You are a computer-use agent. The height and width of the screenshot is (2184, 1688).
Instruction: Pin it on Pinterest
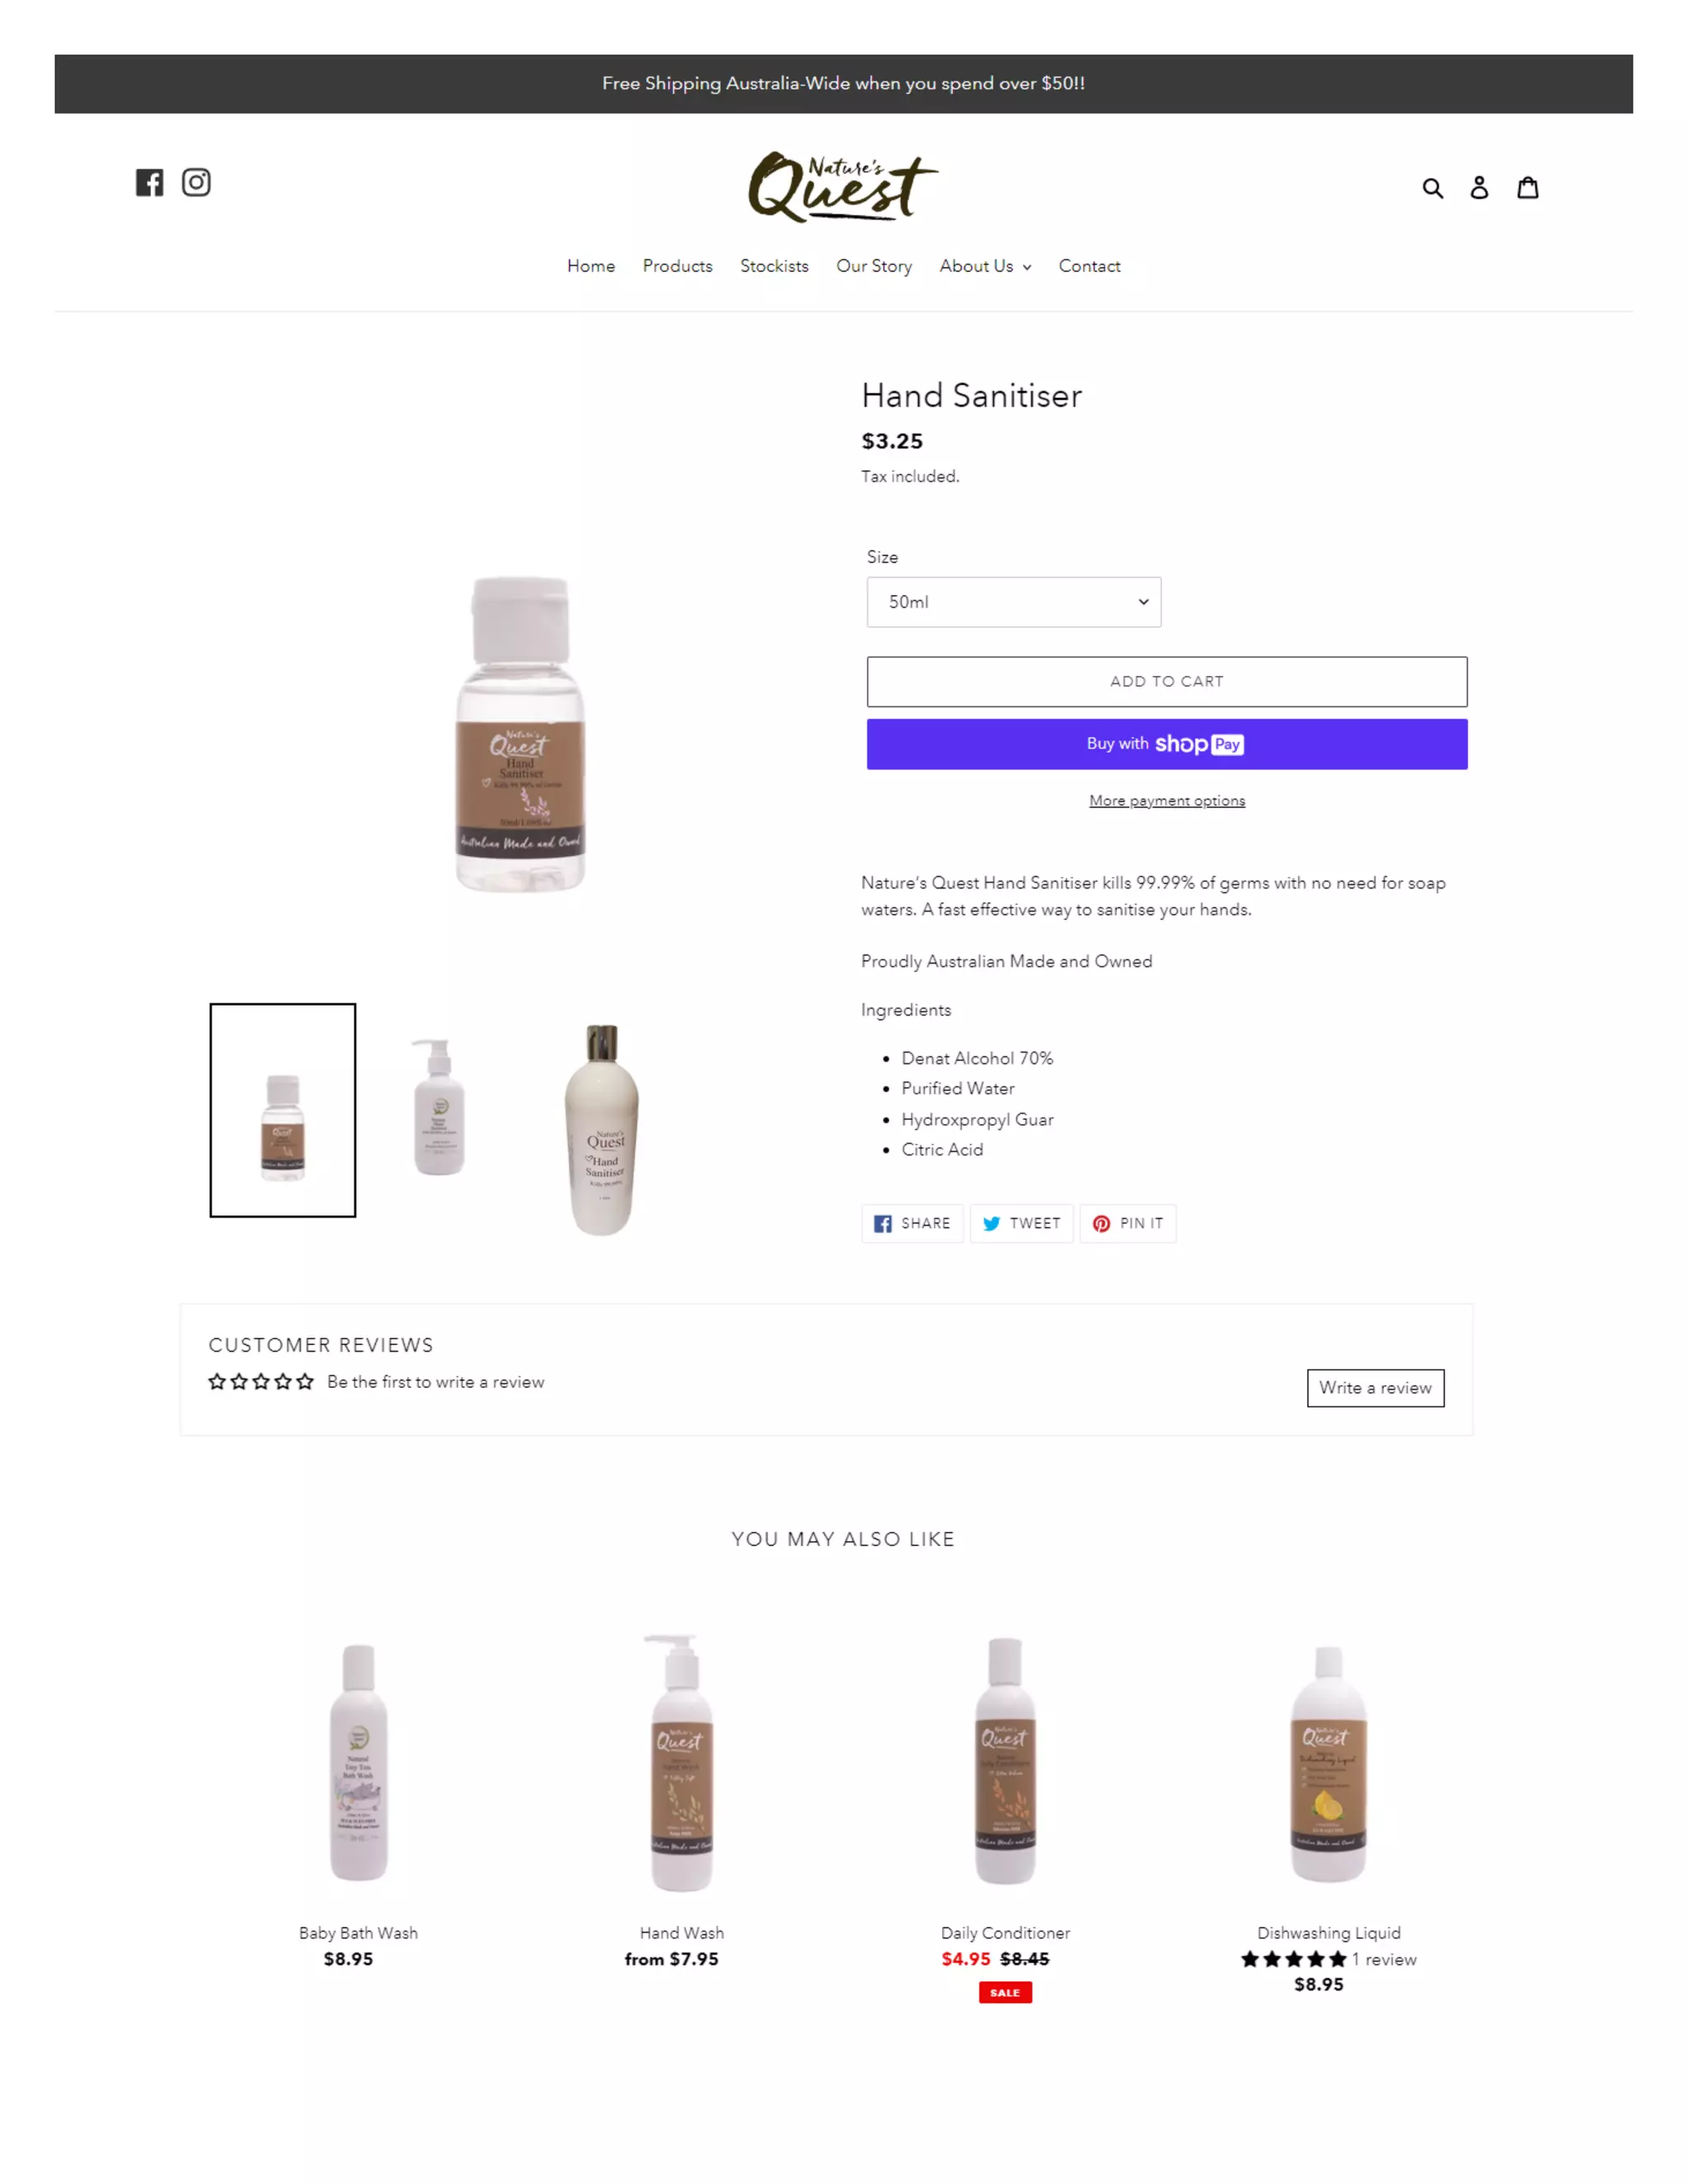pos(1127,1223)
